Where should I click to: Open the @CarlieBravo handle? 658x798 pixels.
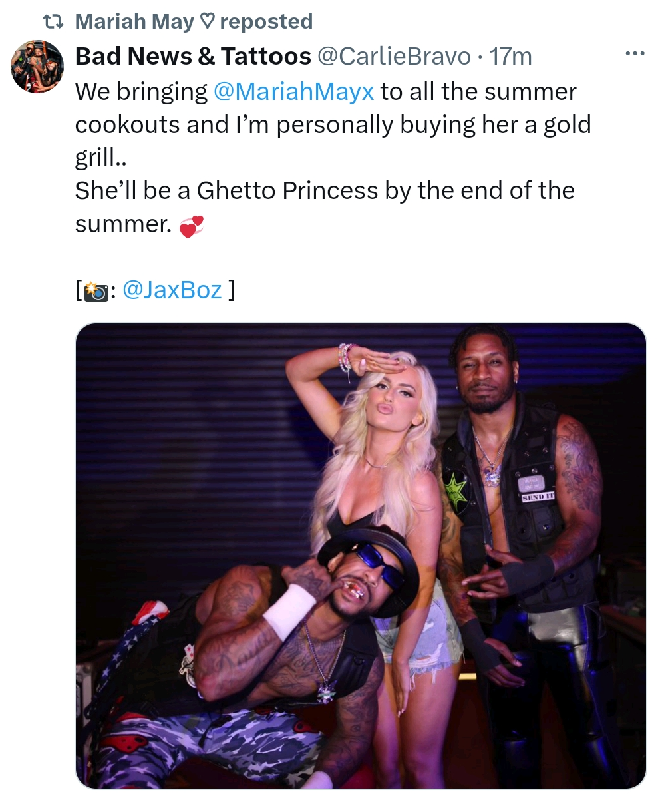click(394, 56)
